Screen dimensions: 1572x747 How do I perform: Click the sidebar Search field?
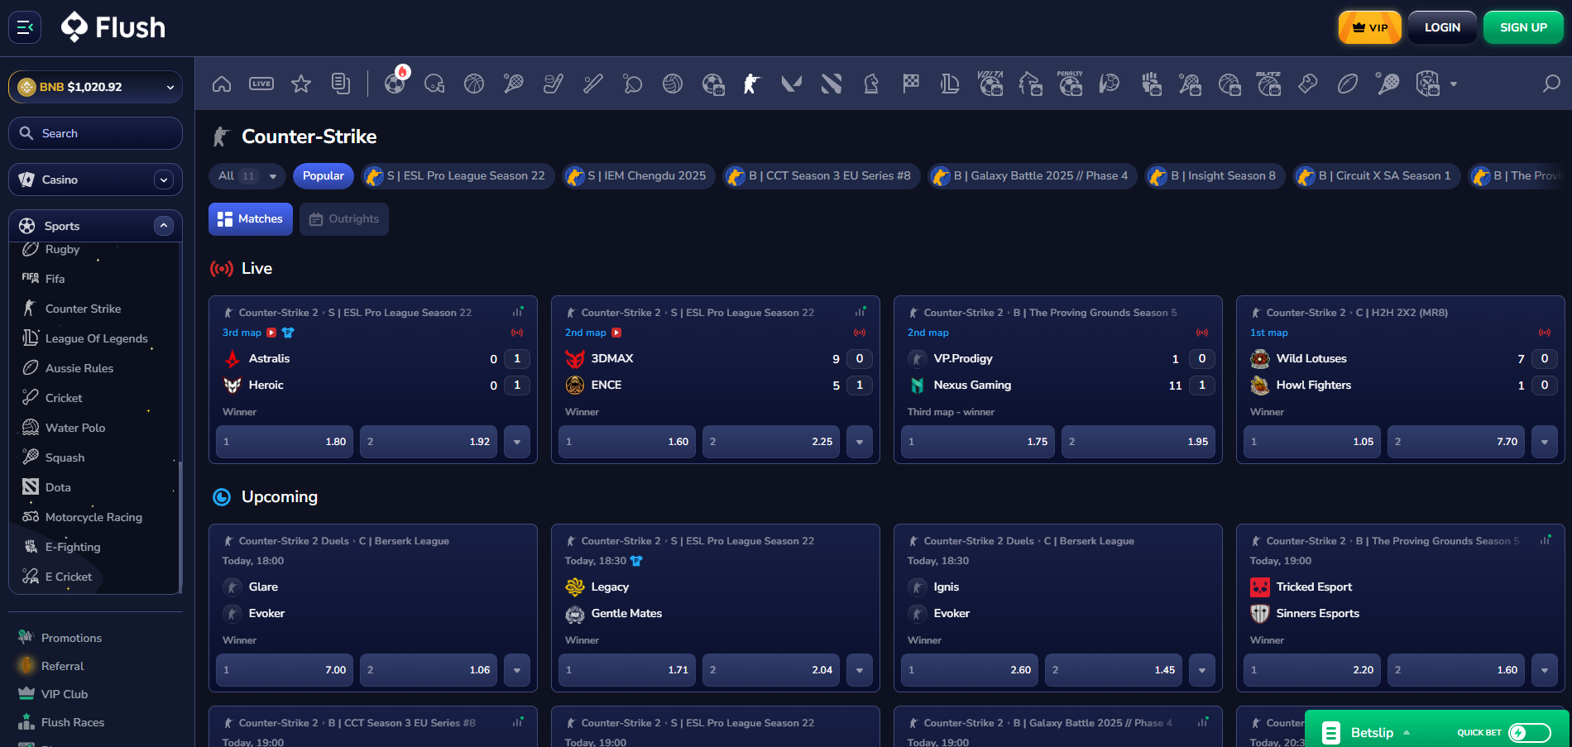[x=95, y=133]
